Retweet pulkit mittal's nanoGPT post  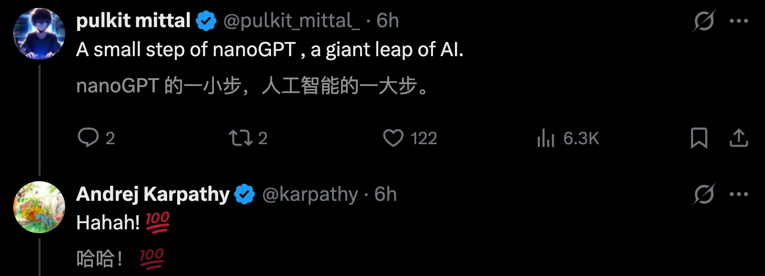coord(241,138)
